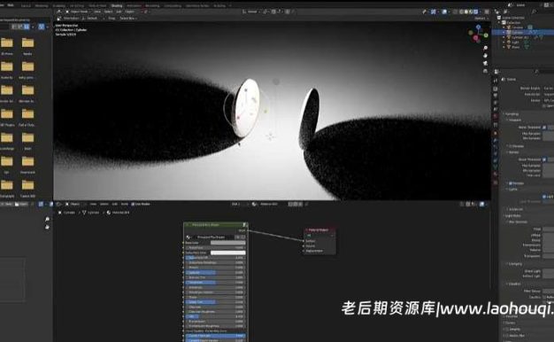The width and height of the screenshot is (554, 342).
Task: Click the node editor zoom magnifier icon
Action: [x=47, y=219]
